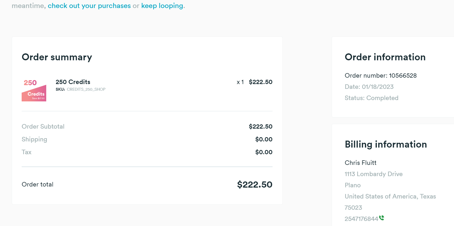Click the address 1113 Lombardy Drive
Viewport: 454px width, 226px height.
tap(374, 174)
